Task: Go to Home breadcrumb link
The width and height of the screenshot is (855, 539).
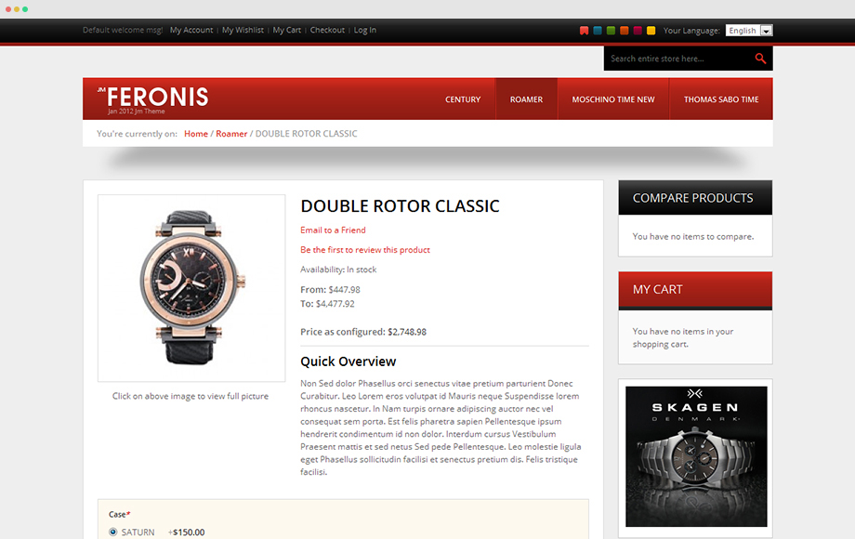Action: pos(196,134)
